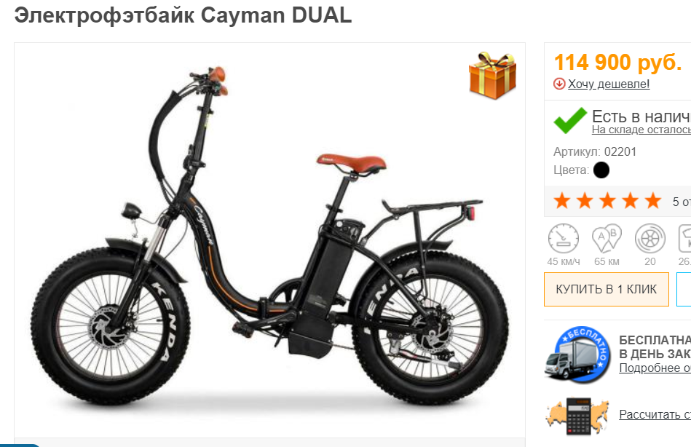Click the first rating star

[x=562, y=201]
